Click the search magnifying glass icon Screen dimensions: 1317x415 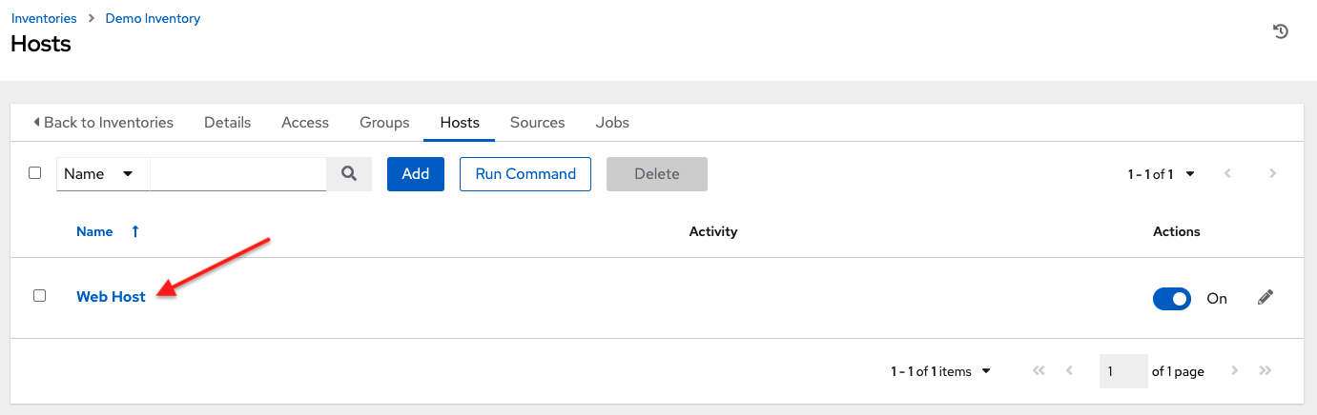[349, 174]
